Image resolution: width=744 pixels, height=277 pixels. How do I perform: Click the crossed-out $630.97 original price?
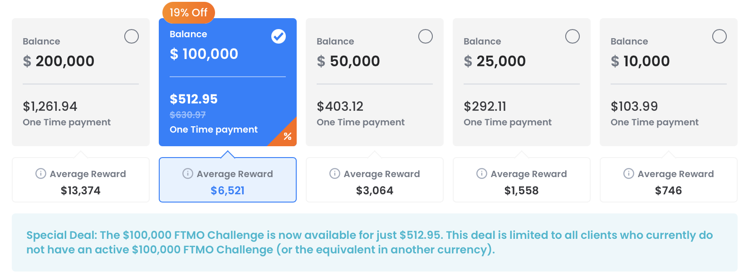pyautogui.click(x=187, y=115)
